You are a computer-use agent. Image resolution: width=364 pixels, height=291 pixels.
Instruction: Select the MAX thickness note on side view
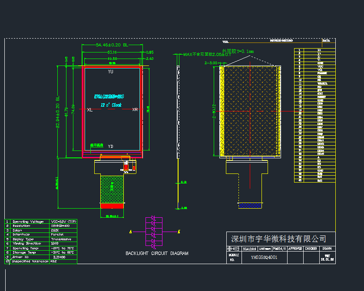pyautogui.click(x=207, y=55)
